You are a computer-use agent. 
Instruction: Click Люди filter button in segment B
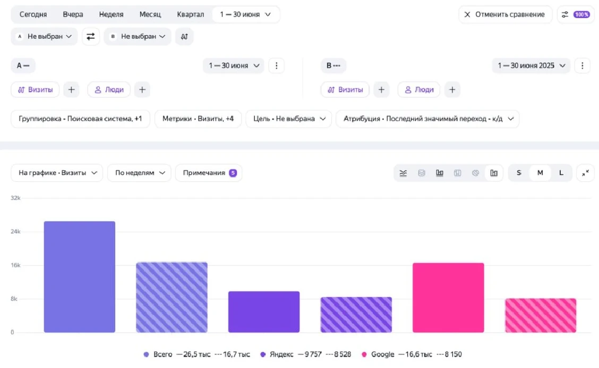[419, 89]
